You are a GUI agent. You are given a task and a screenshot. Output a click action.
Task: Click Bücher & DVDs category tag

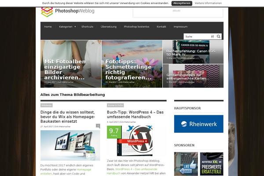pos(115,105)
